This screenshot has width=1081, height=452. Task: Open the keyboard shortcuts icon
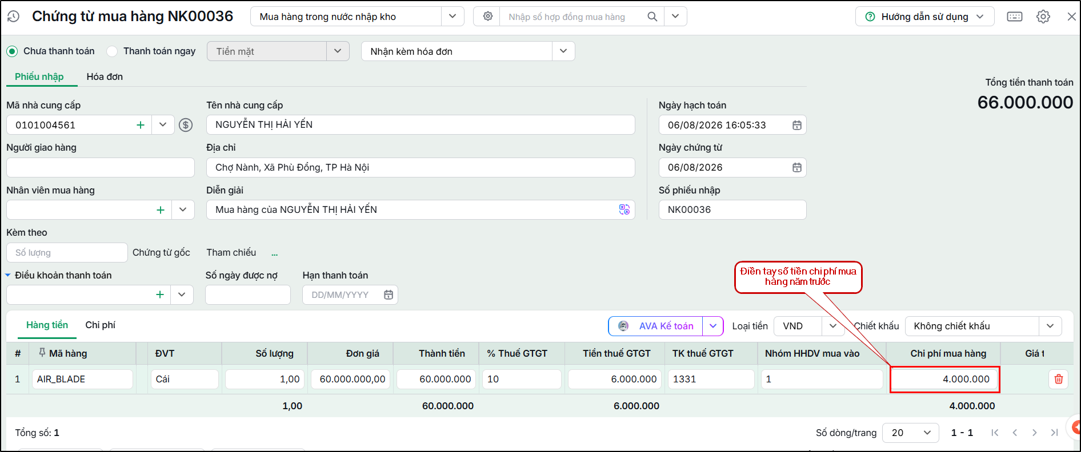[1015, 17]
